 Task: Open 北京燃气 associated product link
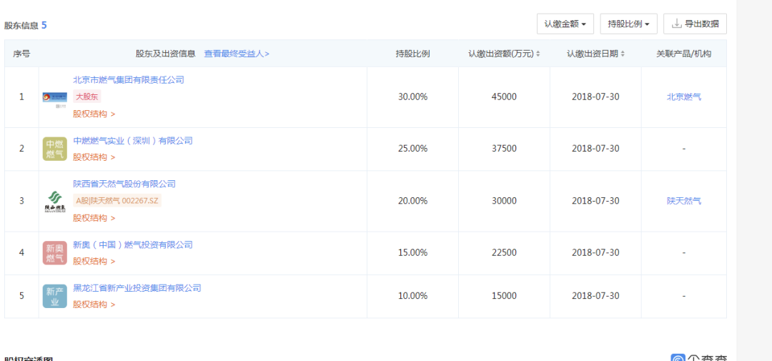[684, 97]
